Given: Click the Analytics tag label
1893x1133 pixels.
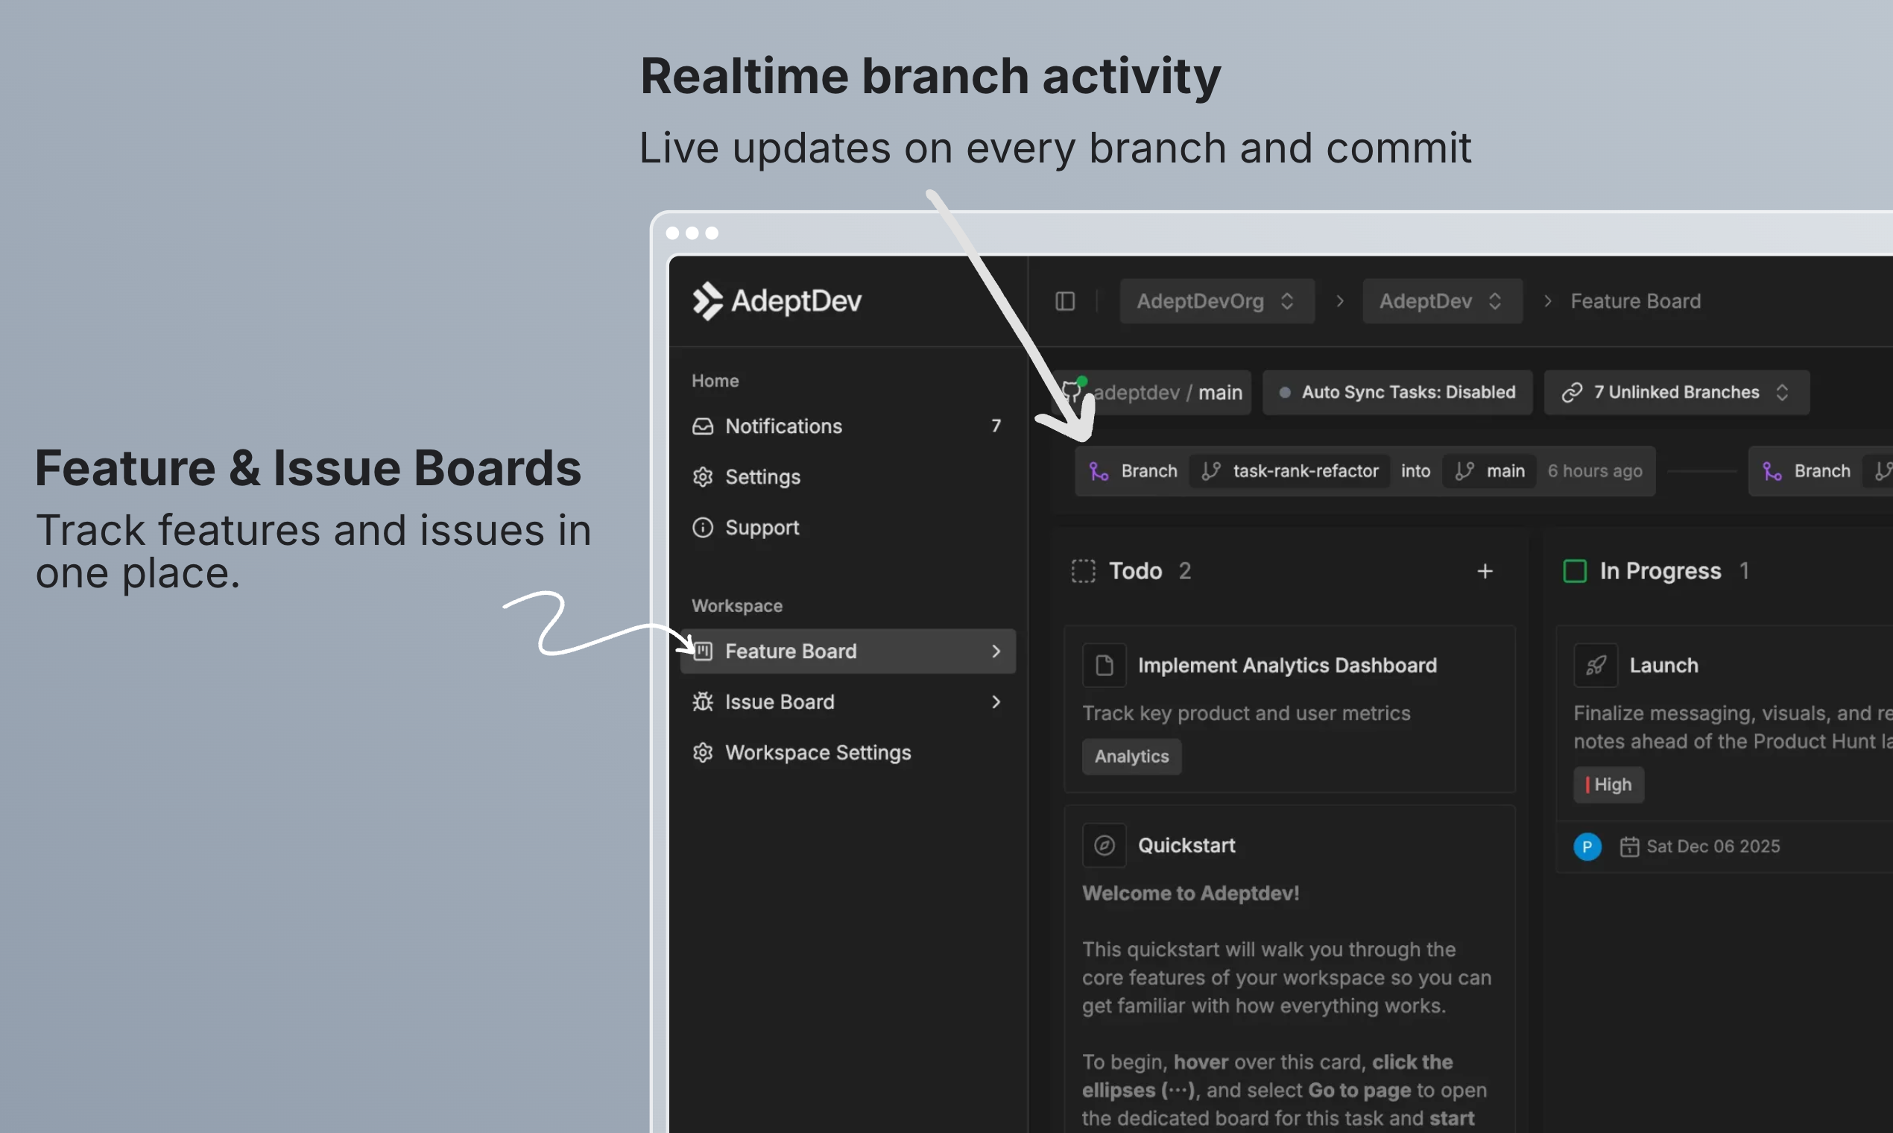Looking at the screenshot, I should [x=1131, y=757].
